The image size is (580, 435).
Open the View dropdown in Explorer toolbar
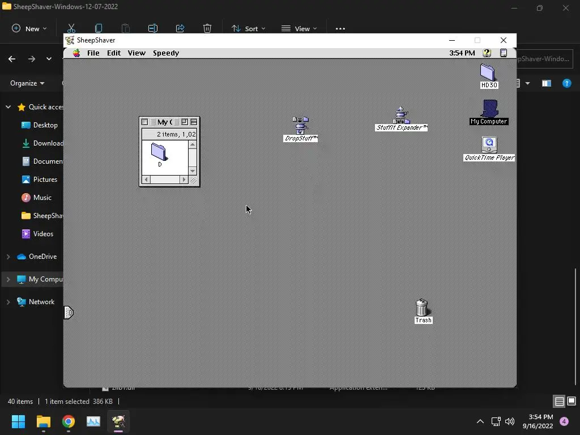(x=299, y=28)
